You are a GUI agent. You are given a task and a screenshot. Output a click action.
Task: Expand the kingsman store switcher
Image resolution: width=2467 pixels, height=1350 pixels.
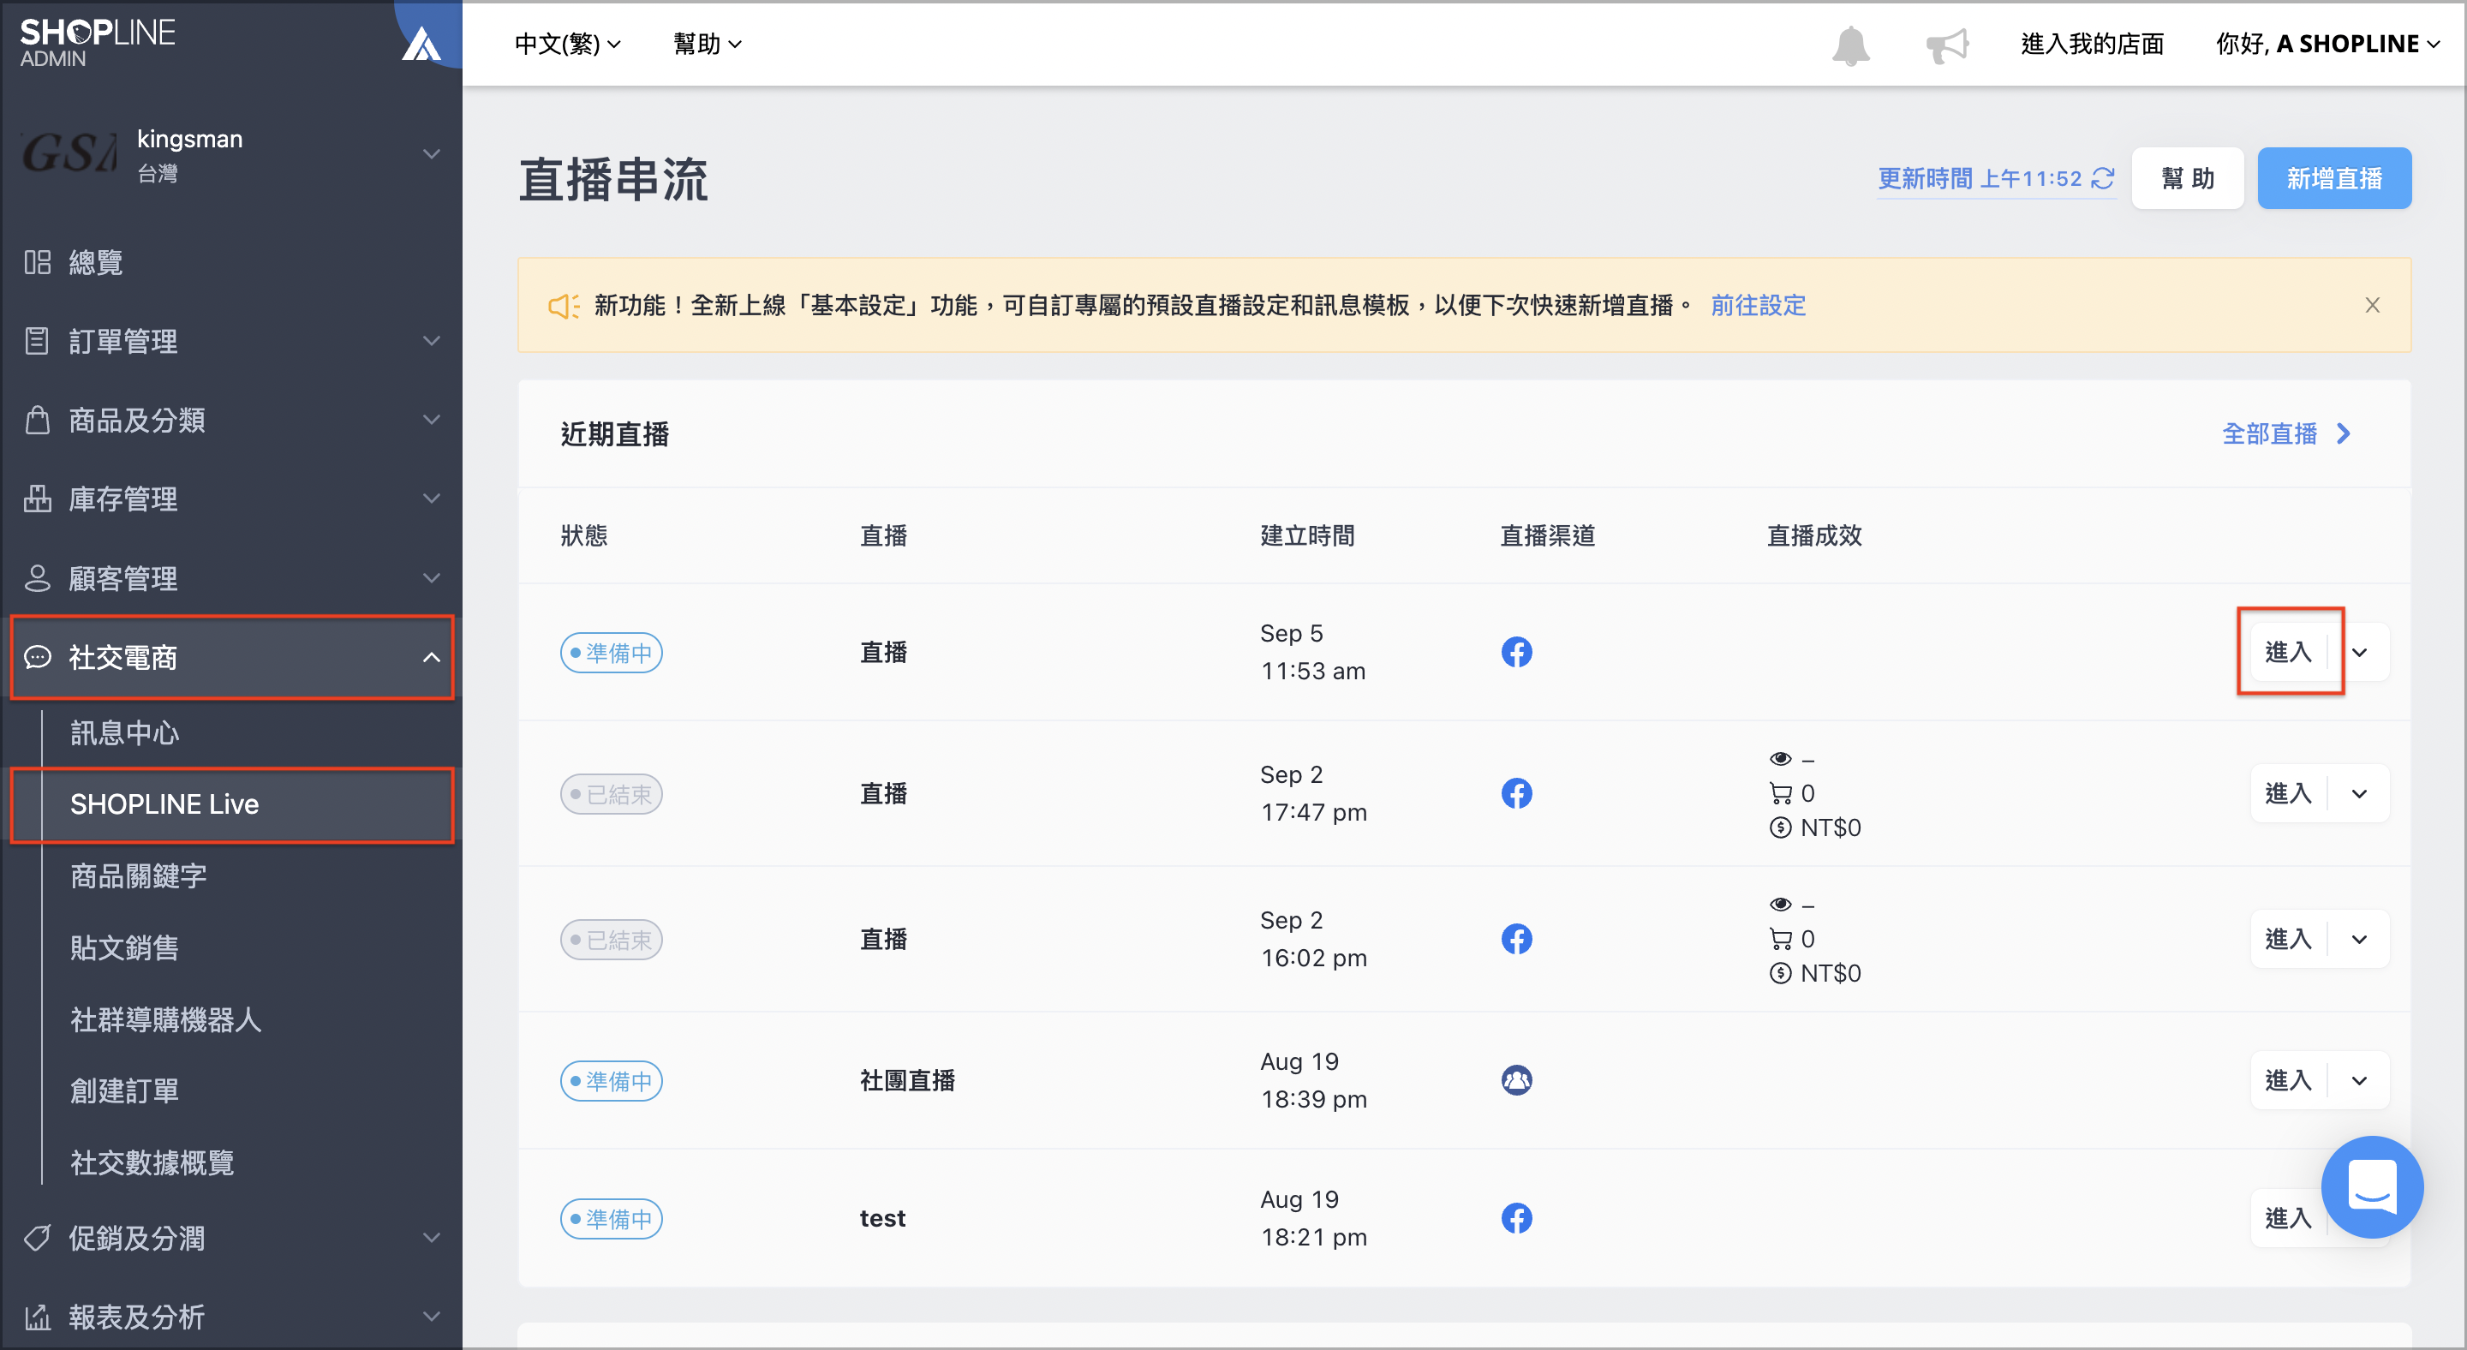pos(432,153)
